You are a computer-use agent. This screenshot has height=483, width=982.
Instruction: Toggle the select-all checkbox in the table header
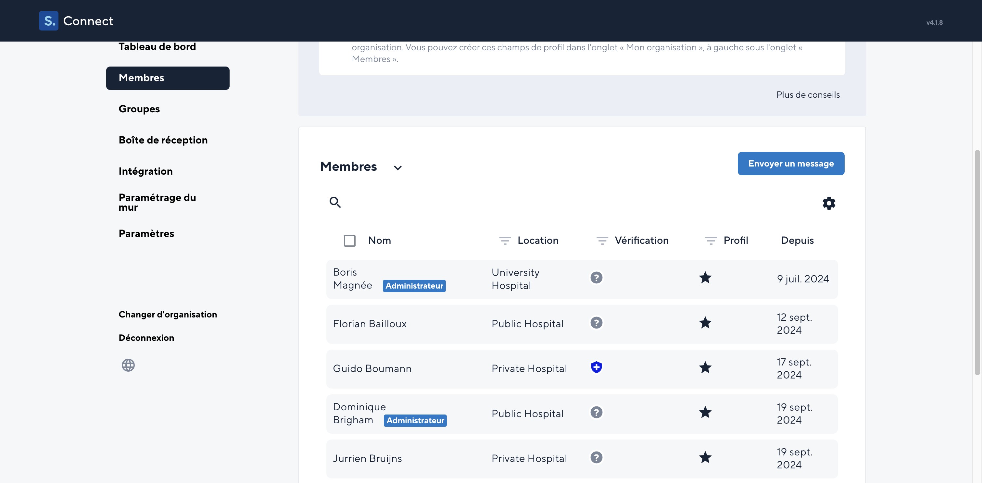click(x=349, y=240)
